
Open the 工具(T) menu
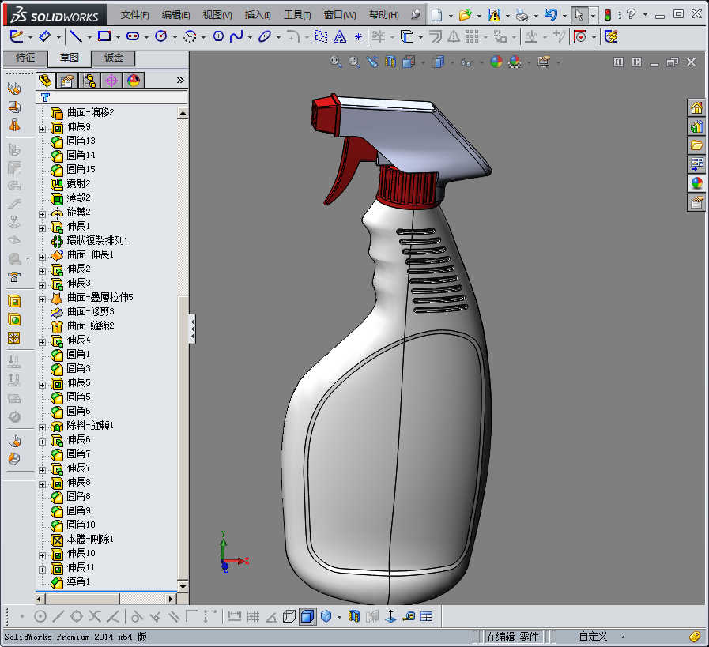point(297,15)
